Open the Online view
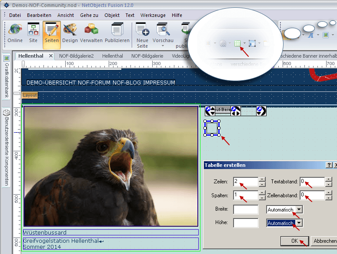The height and width of the screenshot is (254, 337). tap(15, 33)
